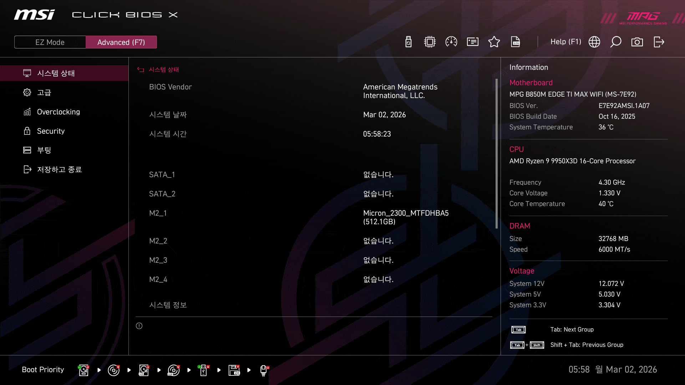Take screenshot with the camera icon

click(x=637, y=42)
